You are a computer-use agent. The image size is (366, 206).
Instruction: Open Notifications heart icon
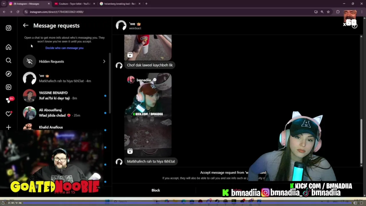pos(9,114)
